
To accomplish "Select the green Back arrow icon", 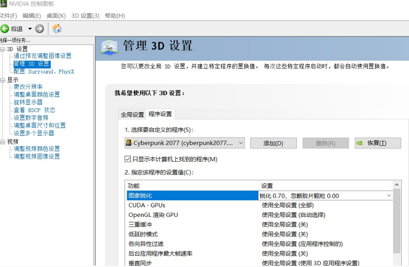I will [x=5, y=28].
